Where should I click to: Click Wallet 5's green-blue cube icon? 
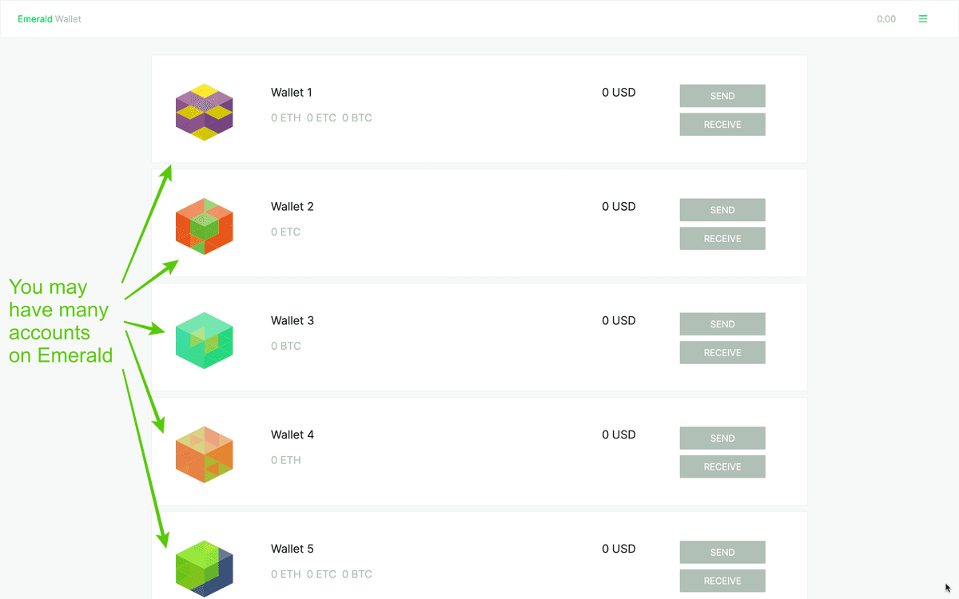[x=204, y=568]
